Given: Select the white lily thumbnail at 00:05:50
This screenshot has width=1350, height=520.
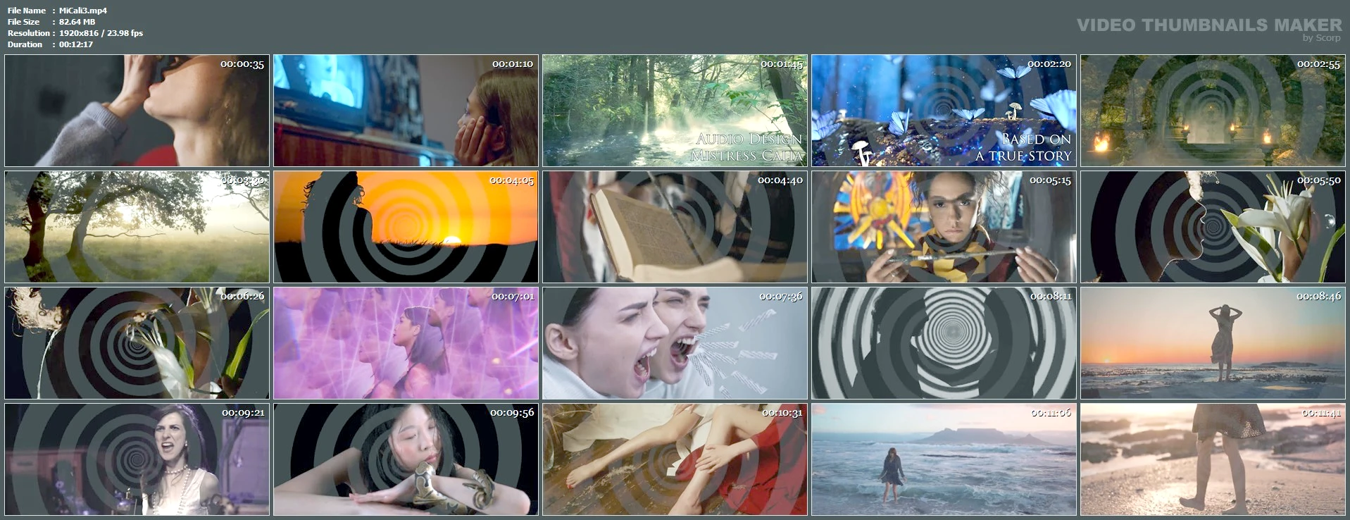Looking at the screenshot, I should [x=1213, y=227].
